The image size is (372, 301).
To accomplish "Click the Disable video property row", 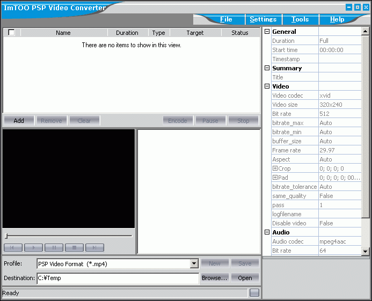I will (316, 223).
